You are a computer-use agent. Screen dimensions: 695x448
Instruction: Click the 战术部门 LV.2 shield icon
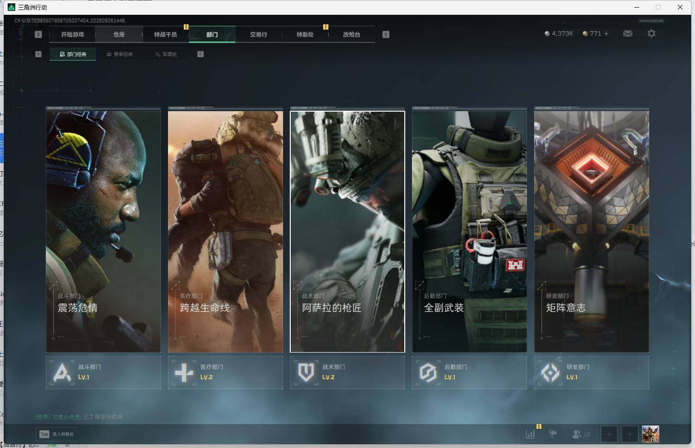(x=306, y=373)
